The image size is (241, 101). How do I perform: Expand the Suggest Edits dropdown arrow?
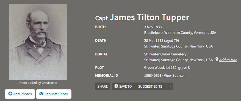coord(170,86)
